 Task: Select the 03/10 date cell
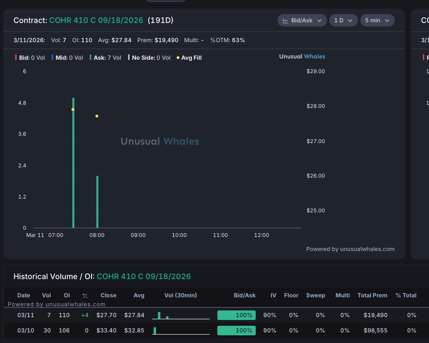pyautogui.click(x=26, y=331)
